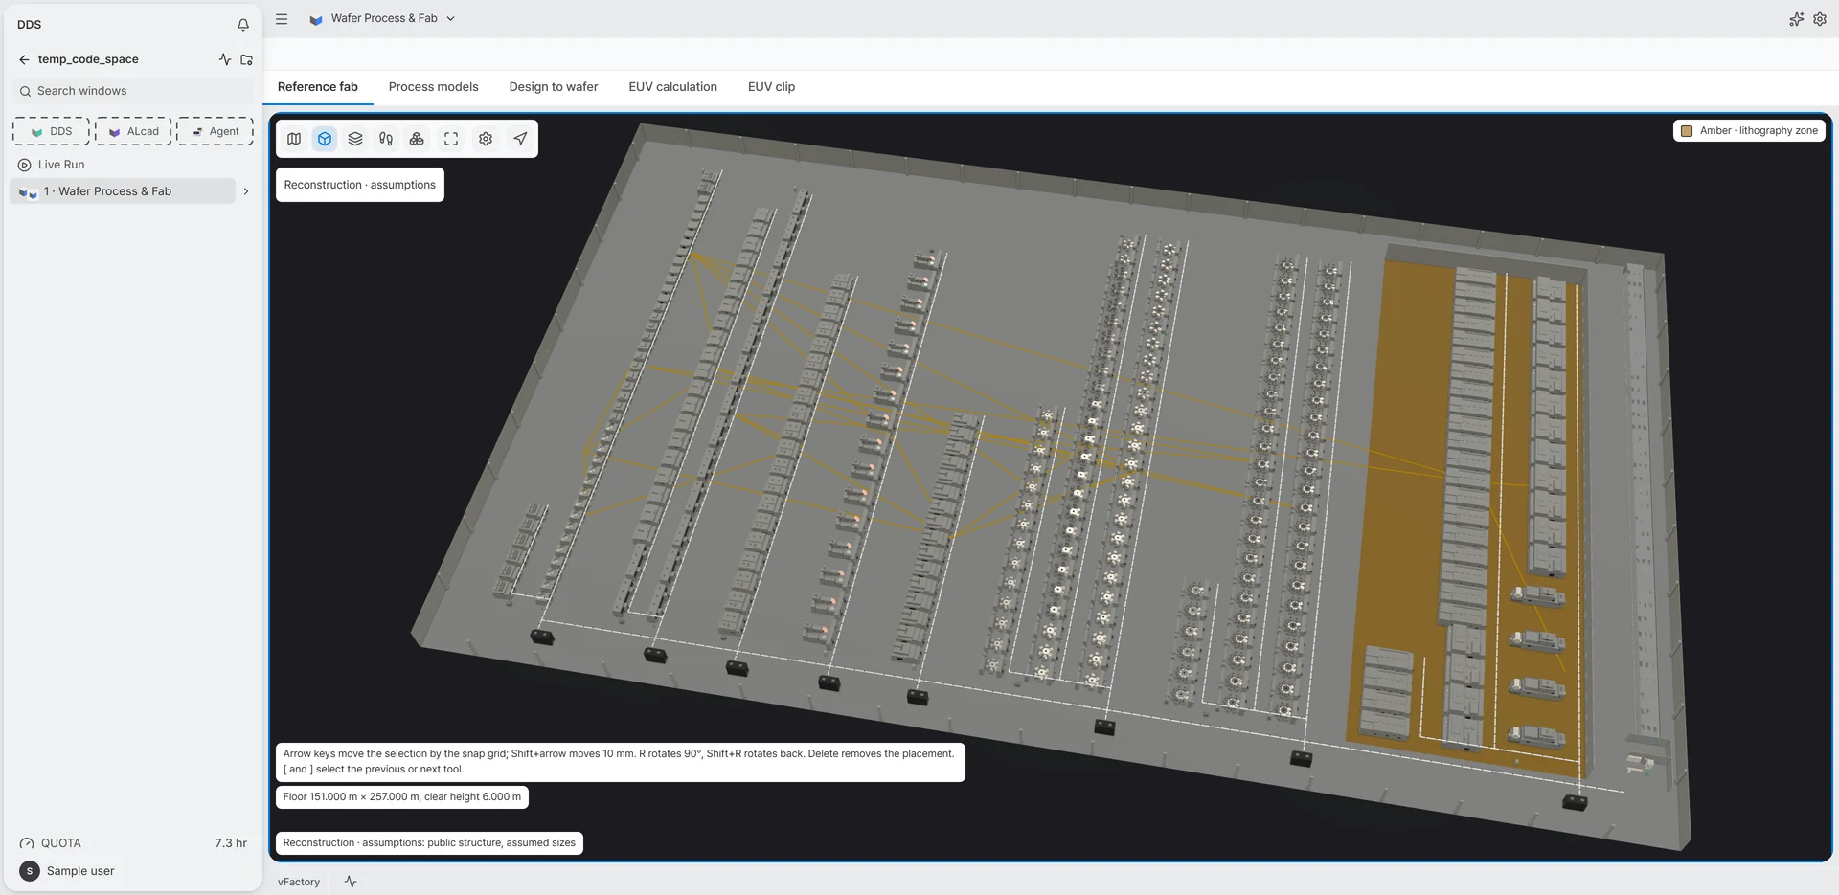Click the fit-to-view frame icon

pos(451,139)
